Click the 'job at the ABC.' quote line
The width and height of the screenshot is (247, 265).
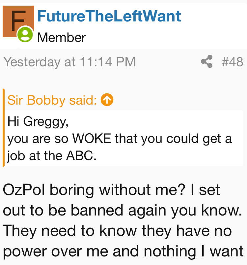[52, 155]
